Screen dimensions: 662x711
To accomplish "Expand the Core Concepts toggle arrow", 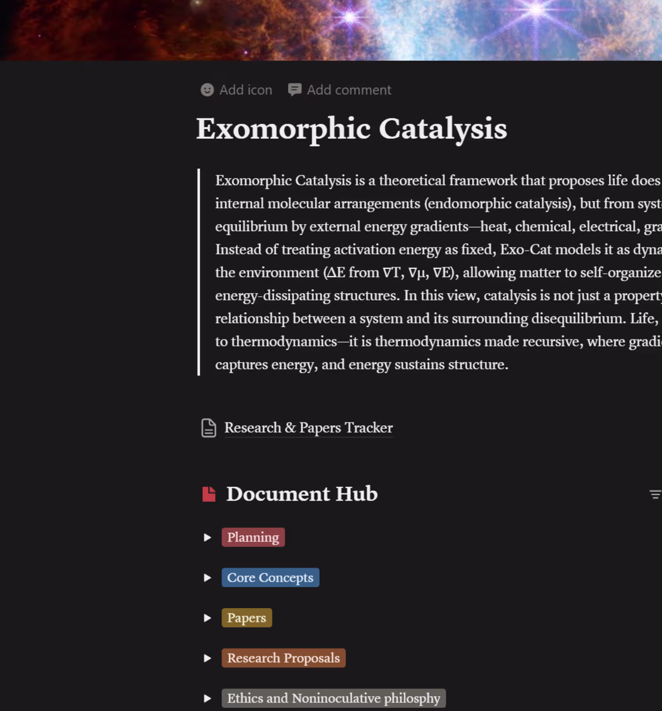I will (207, 578).
